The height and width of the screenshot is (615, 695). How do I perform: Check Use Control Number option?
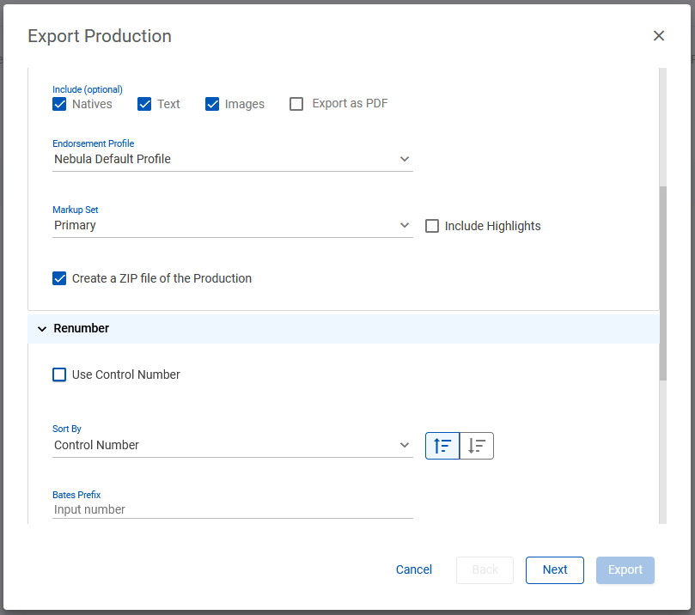59,374
